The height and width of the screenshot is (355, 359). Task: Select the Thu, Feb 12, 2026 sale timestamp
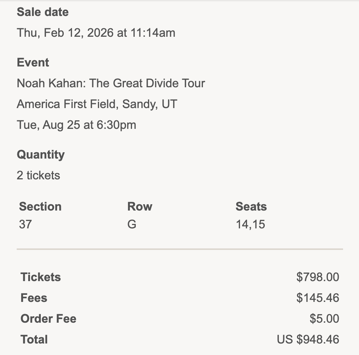click(96, 33)
